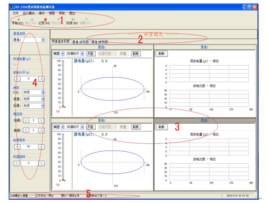Image resolution: width=268 pixels, height=203 pixels.
Task: Open the 高通 filter dropdown
Action: pyautogui.click(x=43, y=99)
